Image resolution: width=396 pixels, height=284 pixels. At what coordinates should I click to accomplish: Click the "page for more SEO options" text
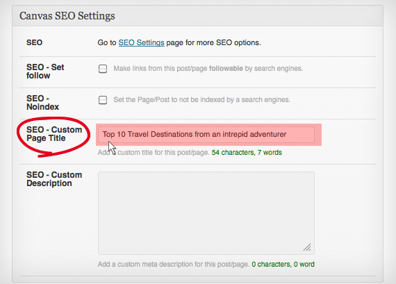(x=214, y=42)
